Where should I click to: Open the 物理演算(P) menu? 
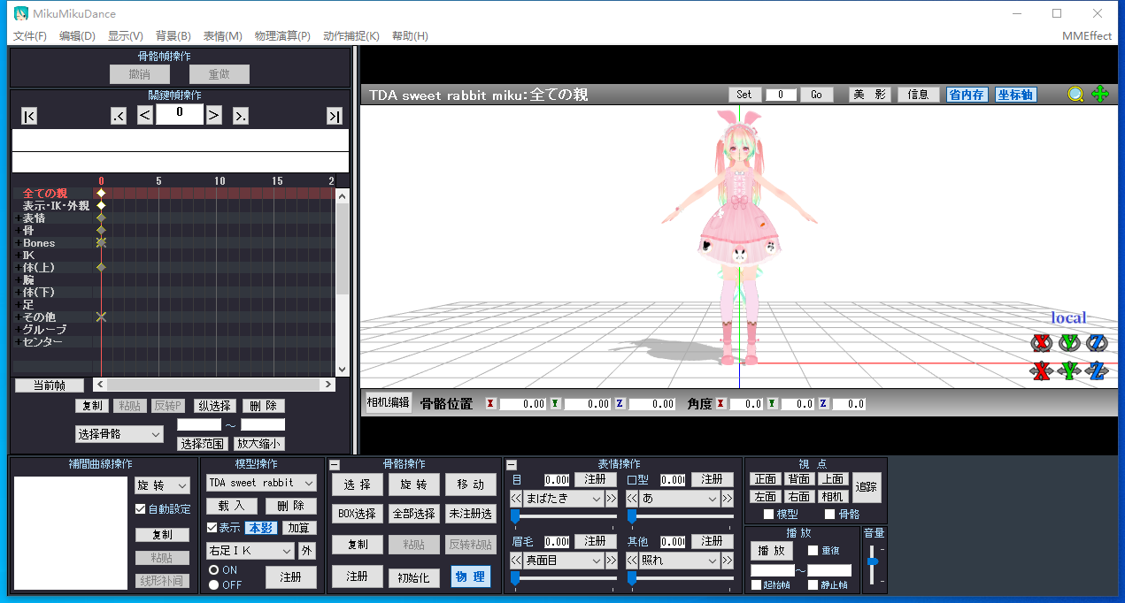(282, 36)
